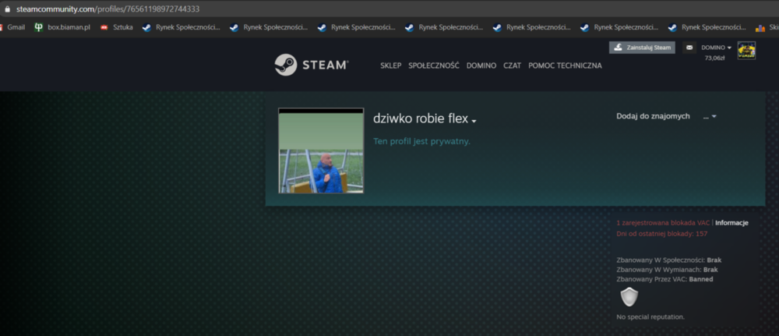Viewport: 779px width, 336px height.
Task: Open POMOC TECHNICZNA menu item
Action: [565, 65]
